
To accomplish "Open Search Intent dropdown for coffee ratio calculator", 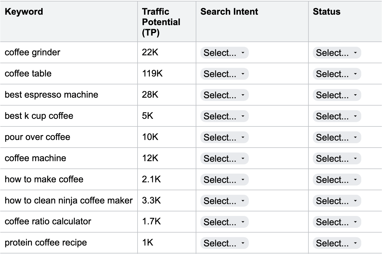I will coord(224,222).
